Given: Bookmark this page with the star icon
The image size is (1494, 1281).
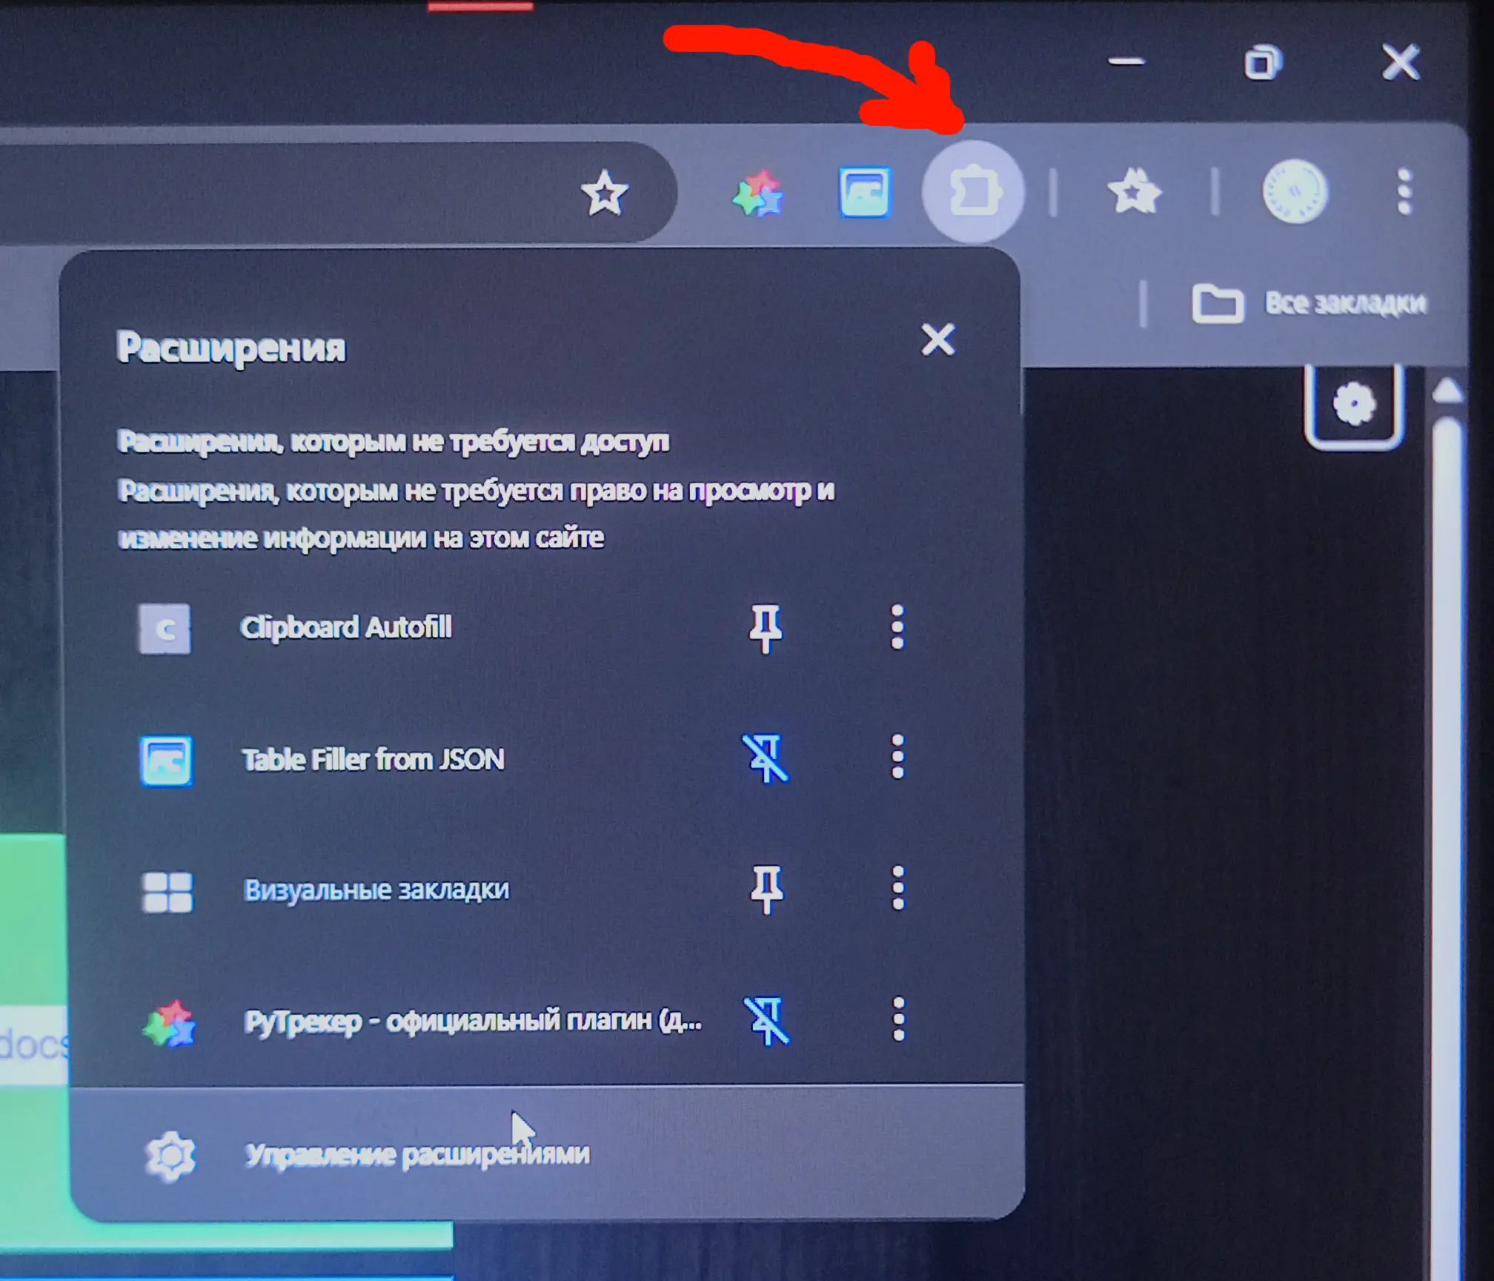Looking at the screenshot, I should click(x=605, y=193).
